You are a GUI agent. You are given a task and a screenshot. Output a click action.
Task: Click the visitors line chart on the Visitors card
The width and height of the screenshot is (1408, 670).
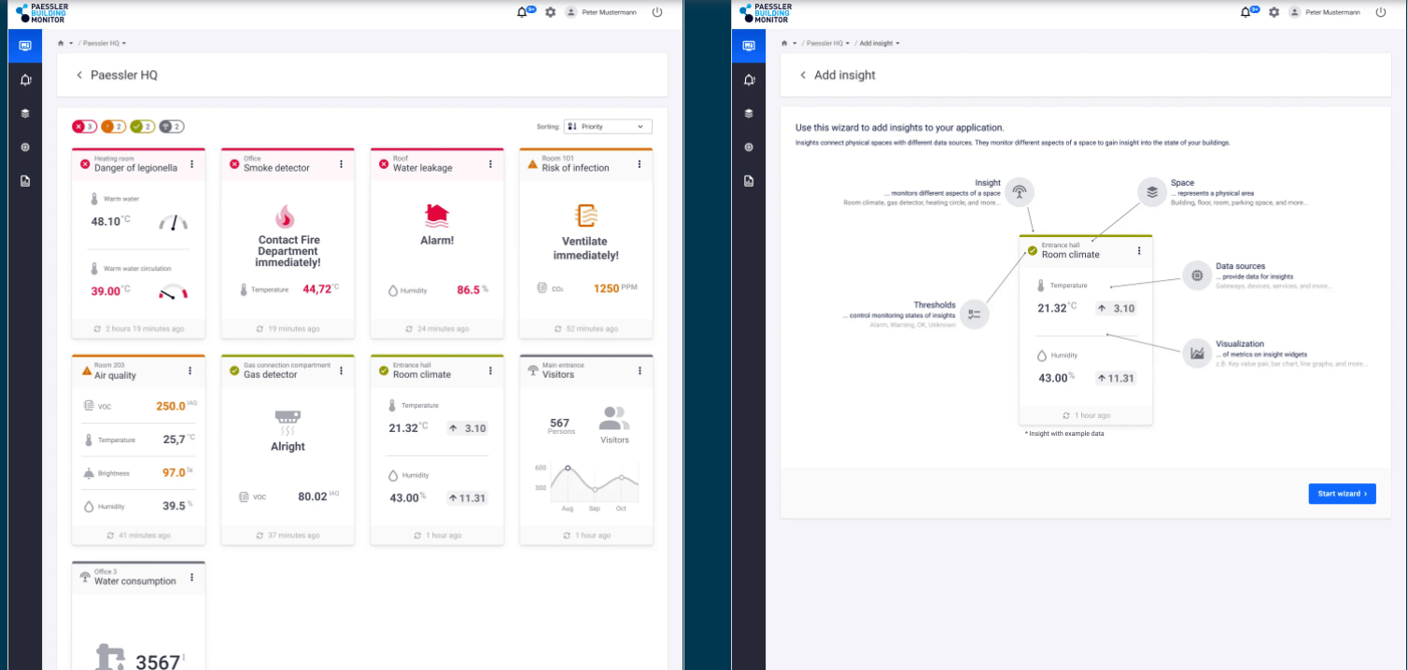(594, 483)
